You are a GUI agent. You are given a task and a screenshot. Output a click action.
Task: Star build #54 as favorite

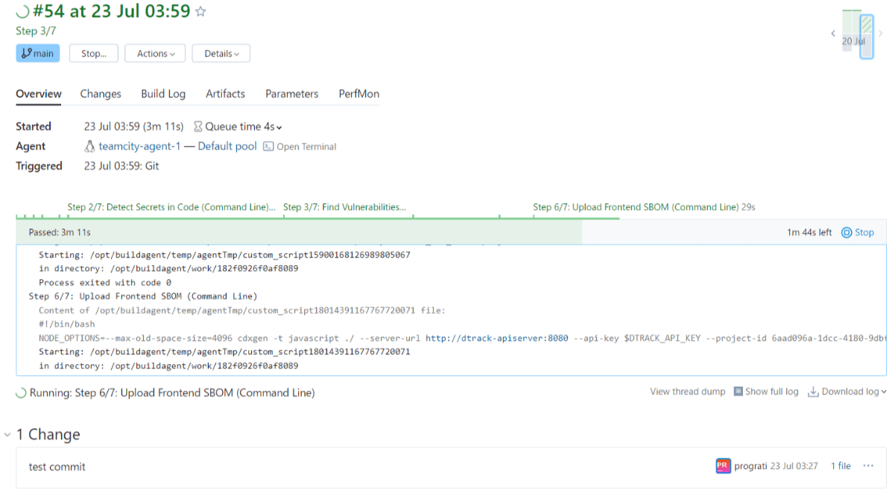[200, 12]
